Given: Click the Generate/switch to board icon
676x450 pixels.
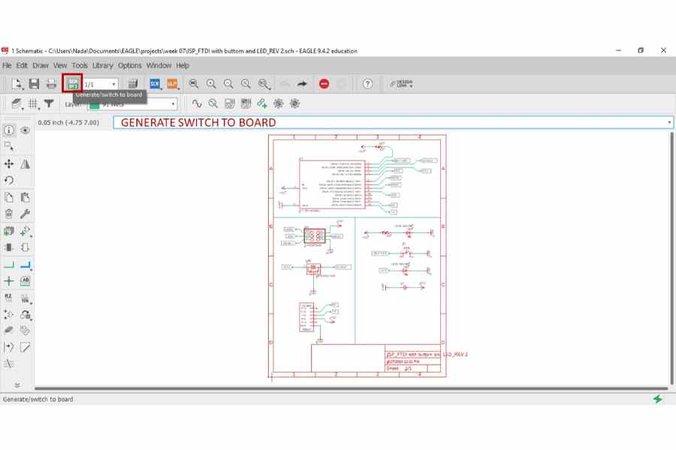Looking at the screenshot, I should (72, 83).
